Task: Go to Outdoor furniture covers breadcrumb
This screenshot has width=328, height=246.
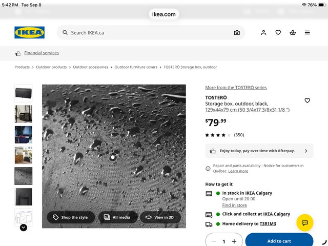Action: (136, 67)
